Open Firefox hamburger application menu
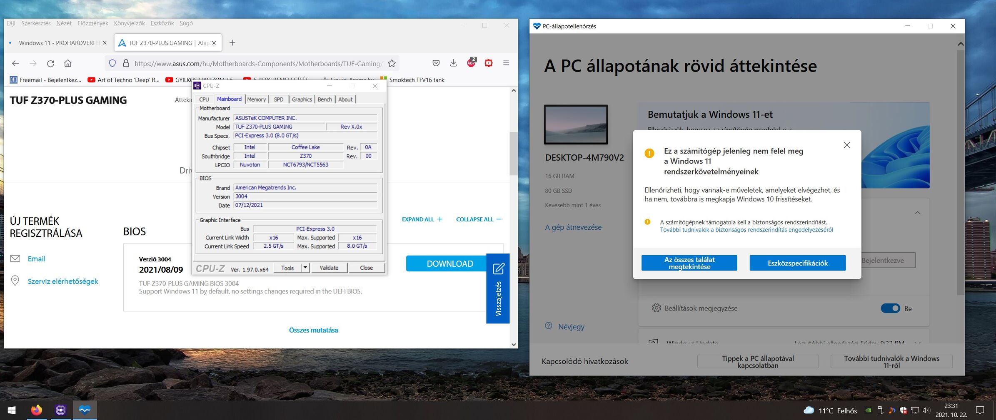The height and width of the screenshot is (420, 996). [x=506, y=63]
